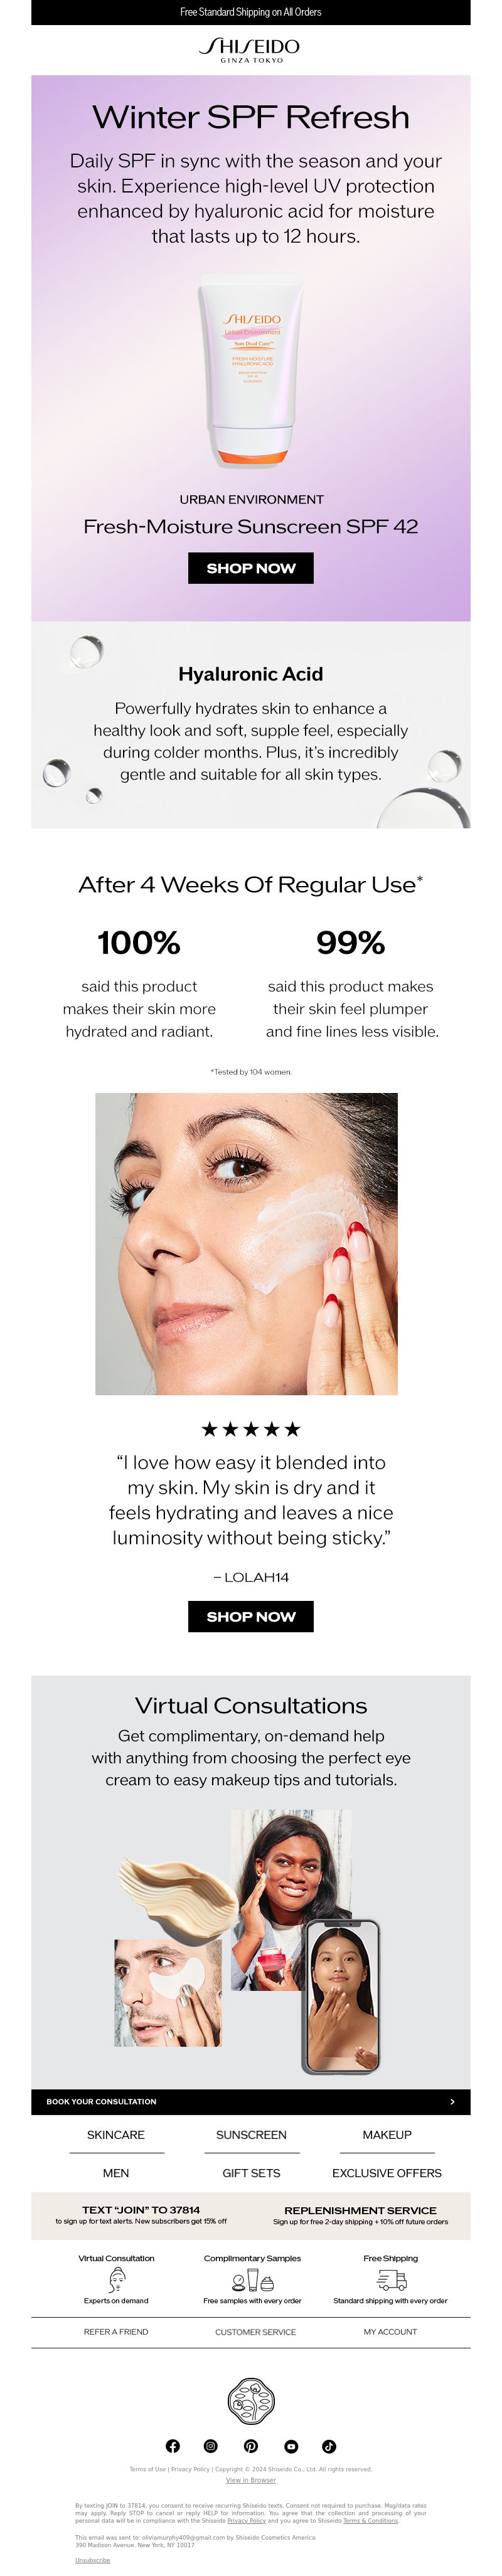Open the Shiseido Facebook page icon
The height and width of the screenshot is (2576, 502).
172,2446
